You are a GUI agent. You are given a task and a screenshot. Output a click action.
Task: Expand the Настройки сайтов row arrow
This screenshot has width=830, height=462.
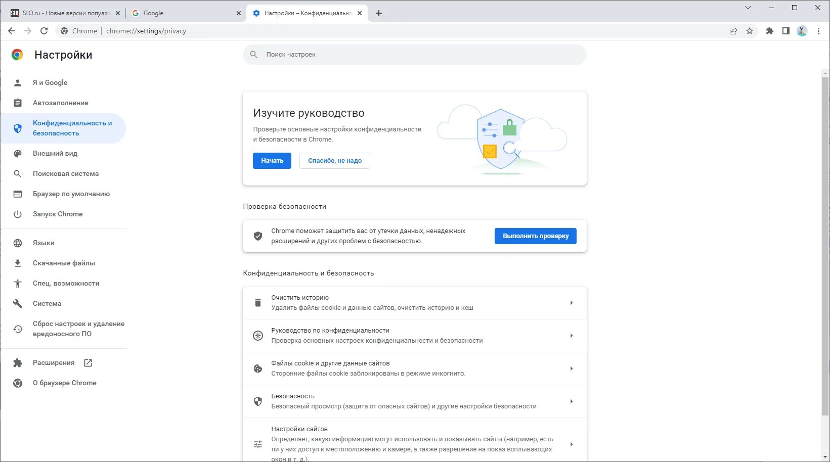point(572,444)
